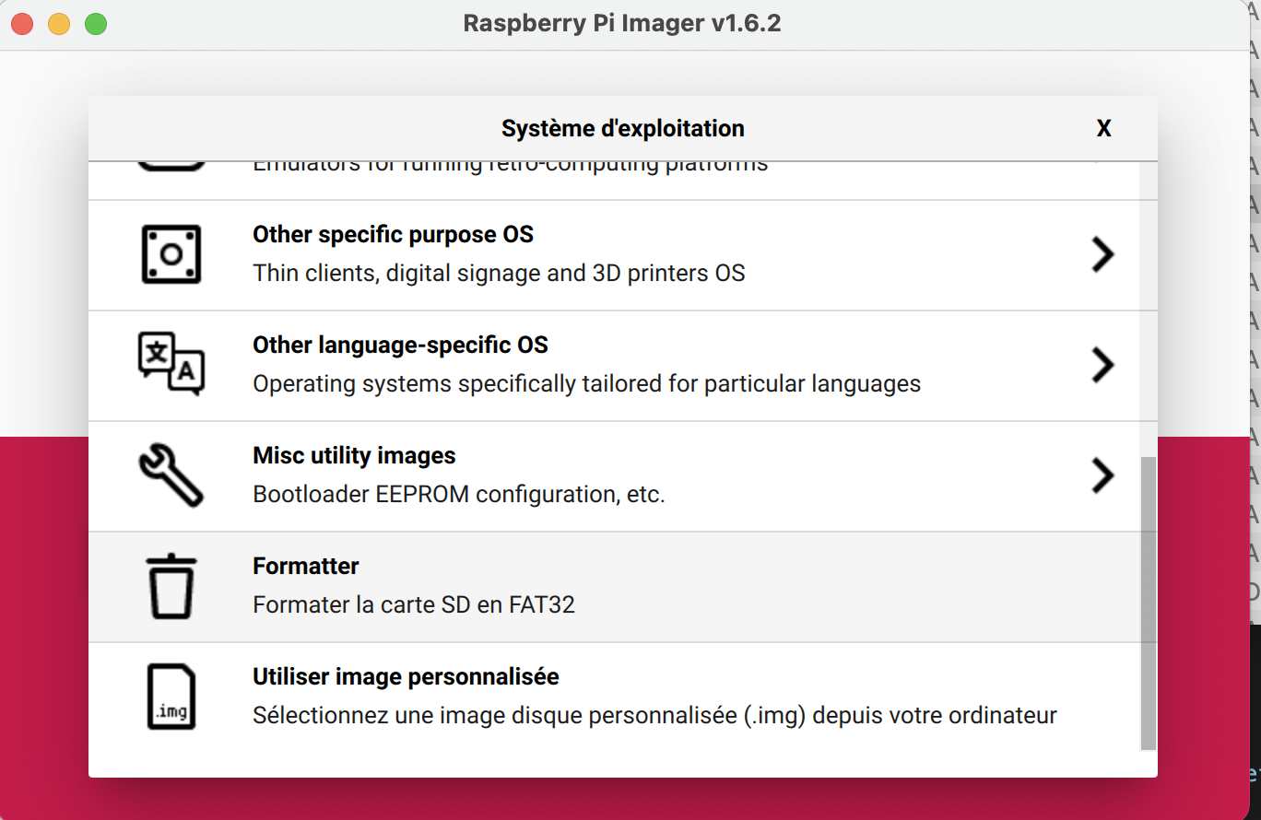
Task: Select the Other language-specific OS title
Action: 400,346
